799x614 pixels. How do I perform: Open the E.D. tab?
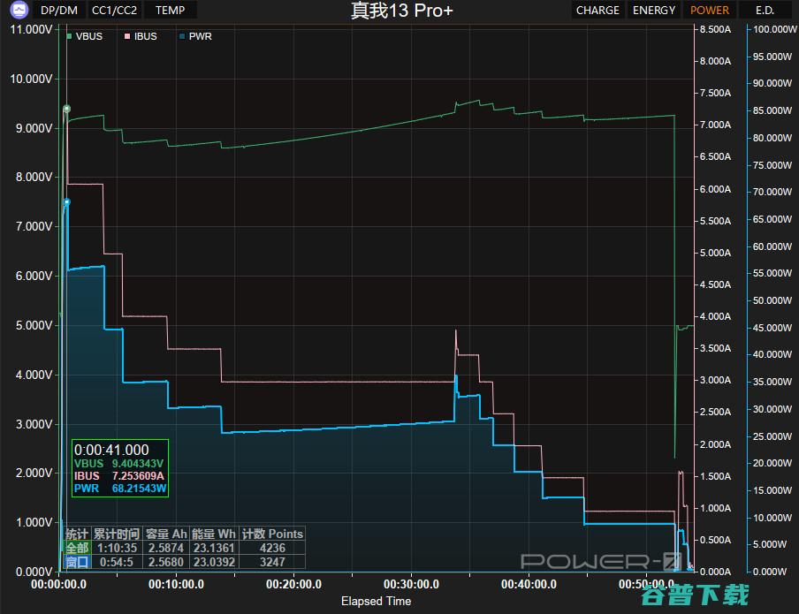pos(765,11)
